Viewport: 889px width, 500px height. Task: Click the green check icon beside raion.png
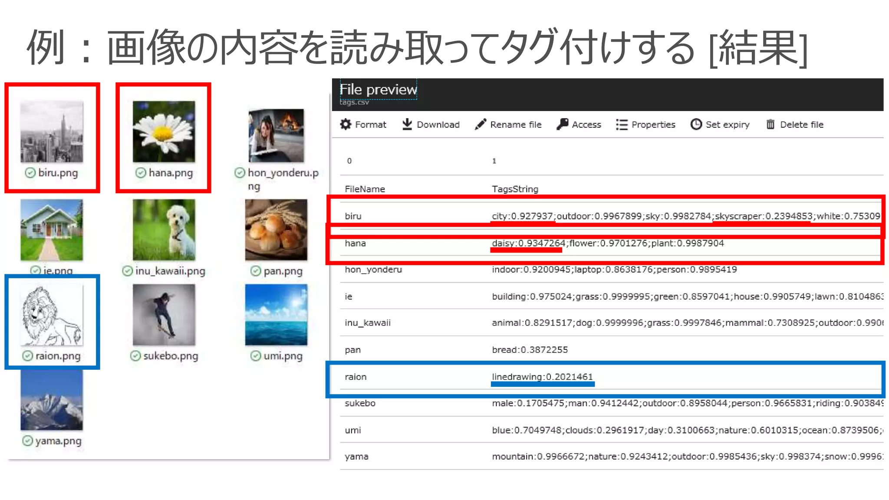point(27,356)
